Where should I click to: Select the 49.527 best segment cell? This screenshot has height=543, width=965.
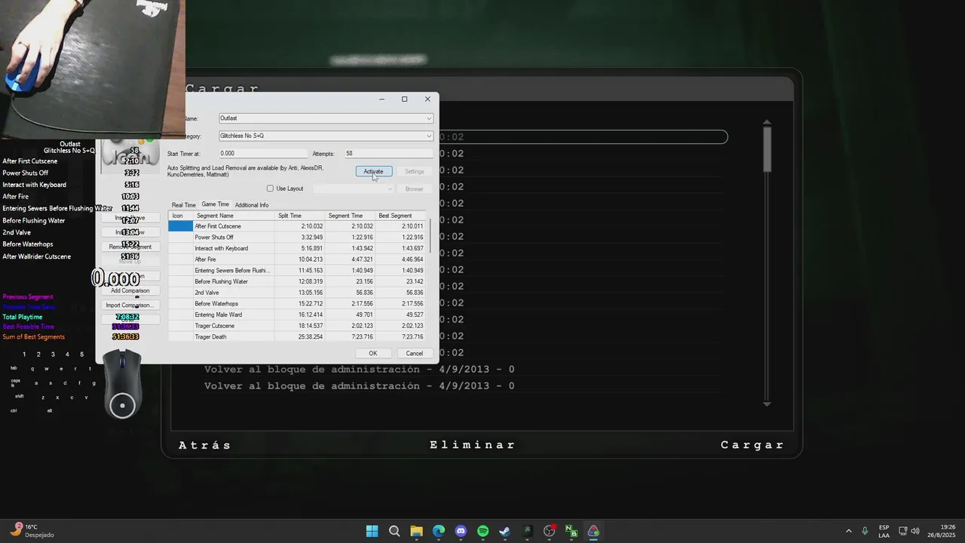coord(401,314)
